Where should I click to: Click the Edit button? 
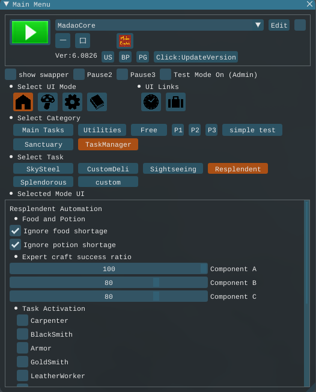coord(279,25)
